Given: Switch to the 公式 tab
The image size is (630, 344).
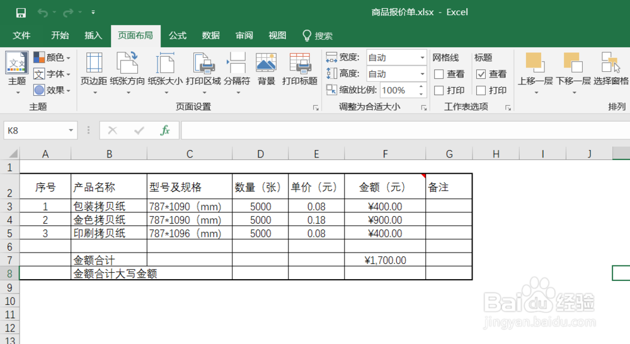Looking at the screenshot, I should 178,36.
